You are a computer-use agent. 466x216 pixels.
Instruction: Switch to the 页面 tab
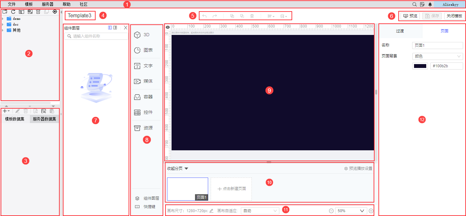click(x=445, y=31)
